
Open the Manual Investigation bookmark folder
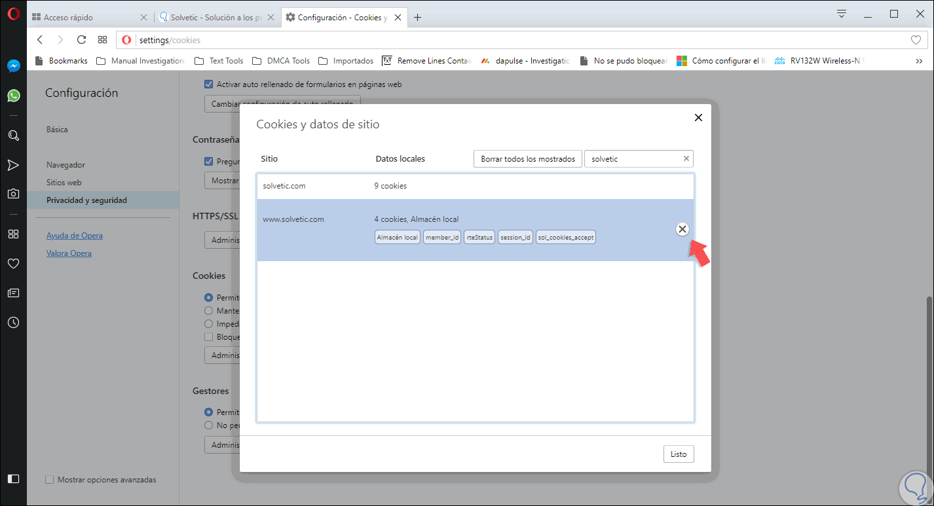(141, 61)
